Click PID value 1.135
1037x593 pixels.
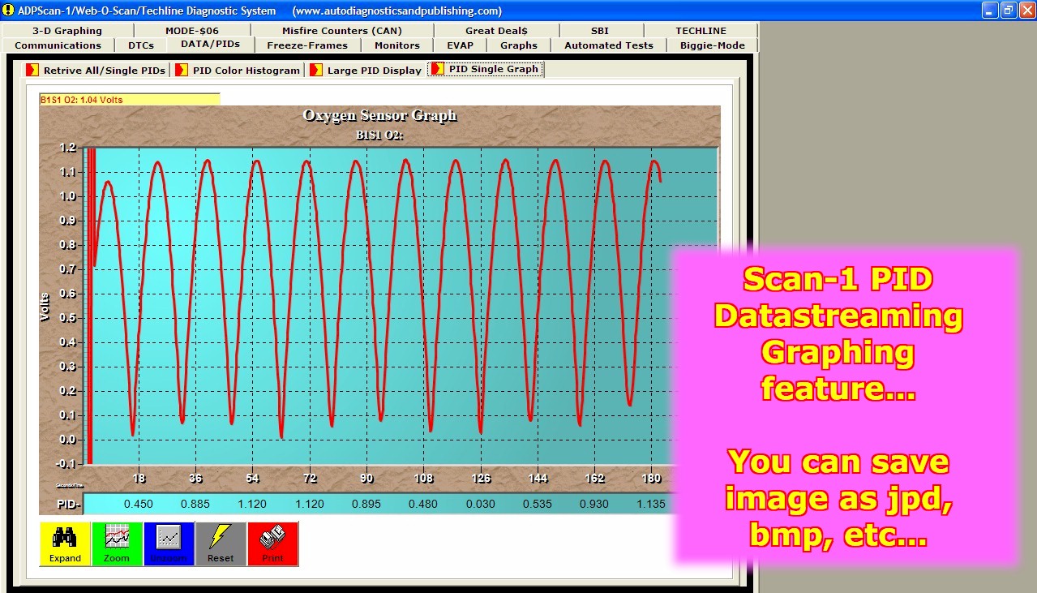tap(651, 504)
